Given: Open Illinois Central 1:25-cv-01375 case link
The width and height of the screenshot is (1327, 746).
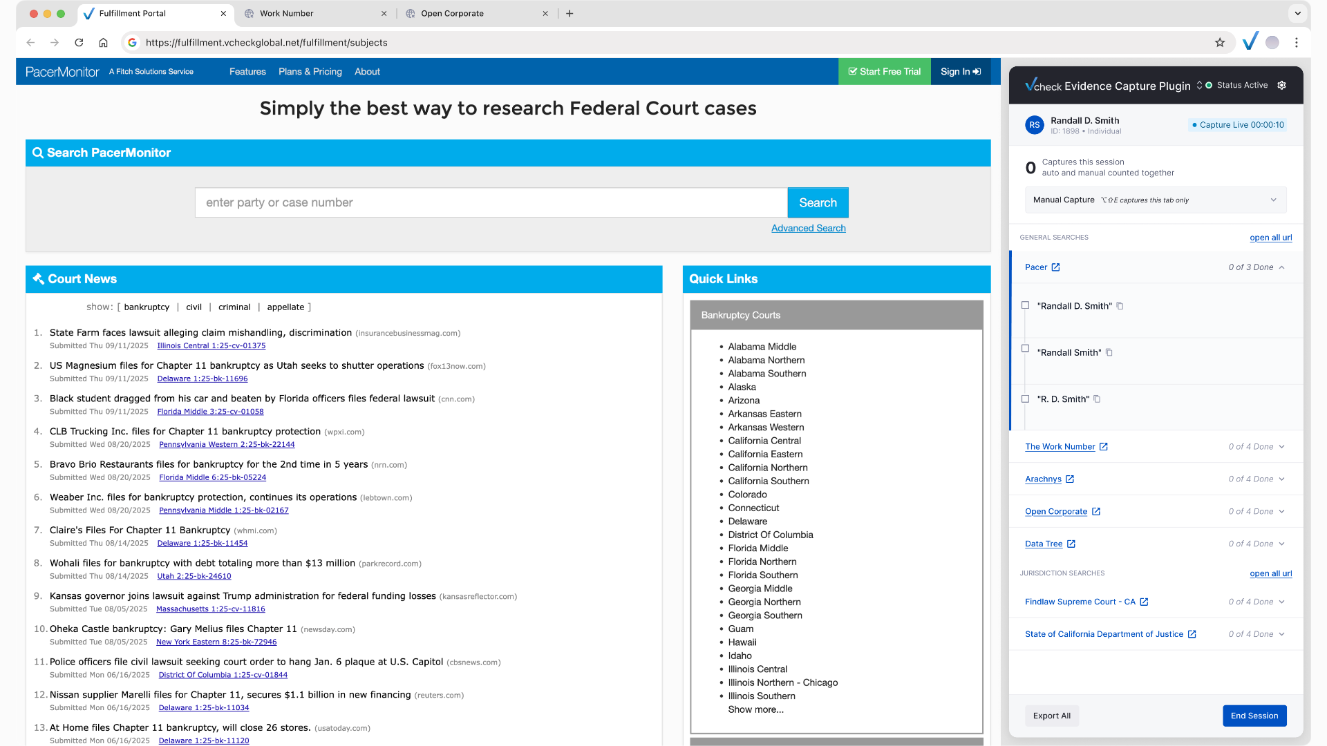Looking at the screenshot, I should click(211, 346).
